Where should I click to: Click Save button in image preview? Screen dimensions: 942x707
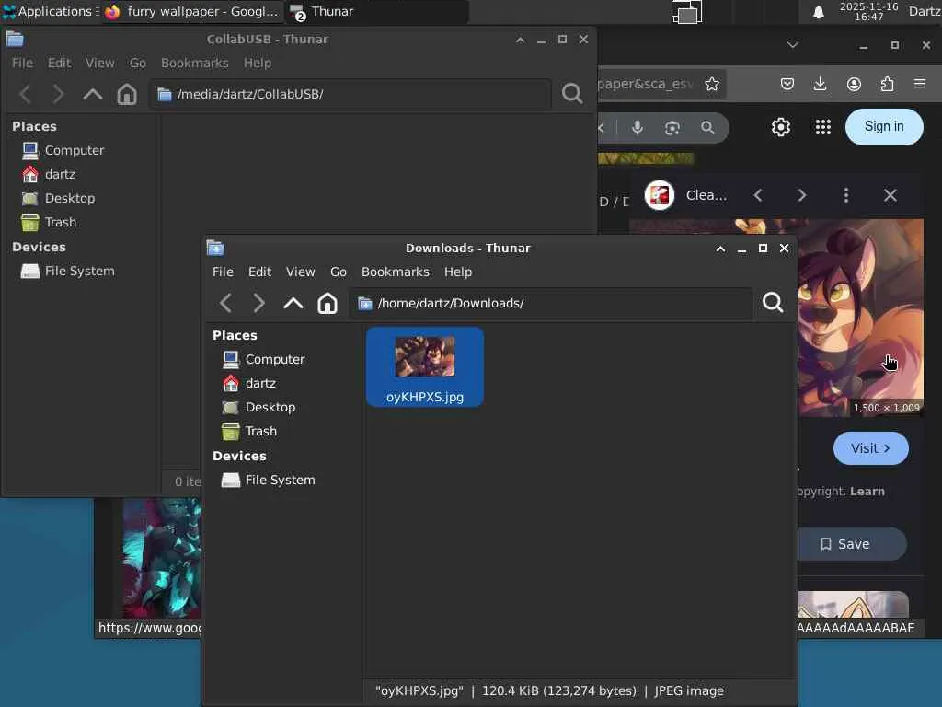852,544
